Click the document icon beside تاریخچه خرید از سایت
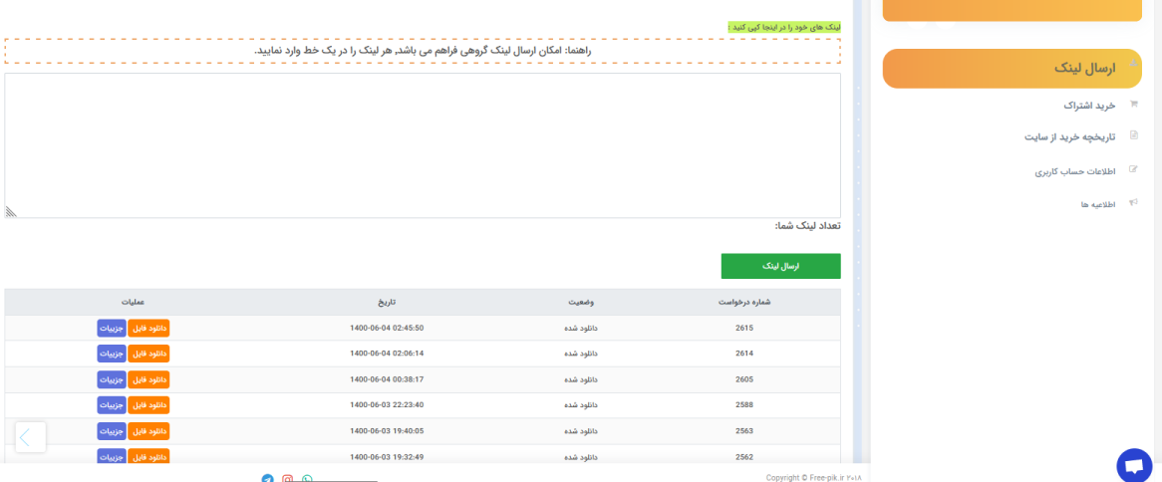This screenshot has width=1162, height=482. point(1133,135)
